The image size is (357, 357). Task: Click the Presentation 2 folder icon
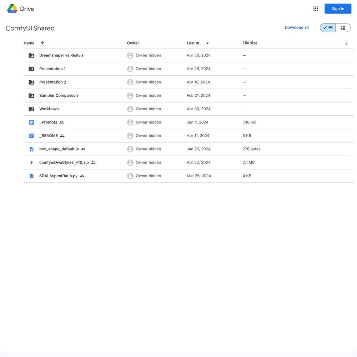pyautogui.click(x=31, y=82)
